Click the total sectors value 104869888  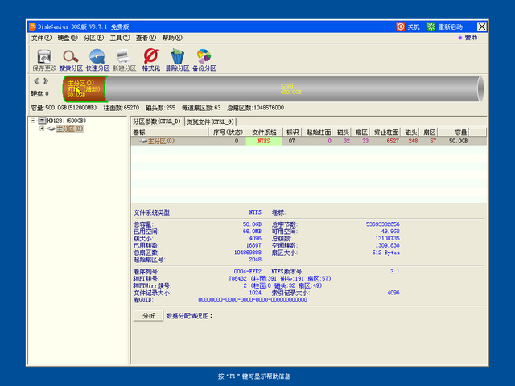[248, 253]
